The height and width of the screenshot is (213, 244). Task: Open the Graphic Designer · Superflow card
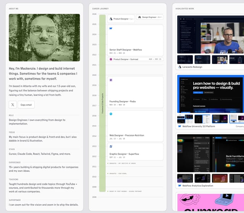point(135,152)
